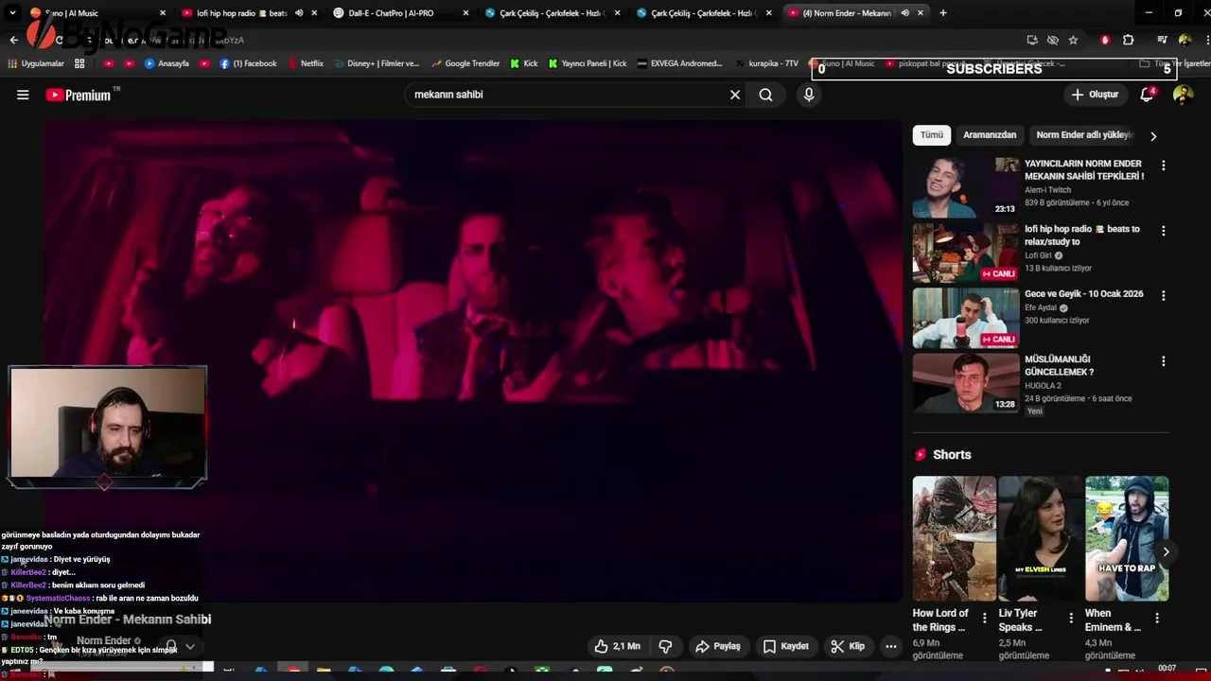This screenshot has height=681, width=1211.
Task: Open the Facebook bookmark
Action: pyautogui.click(x=248, y=63)
